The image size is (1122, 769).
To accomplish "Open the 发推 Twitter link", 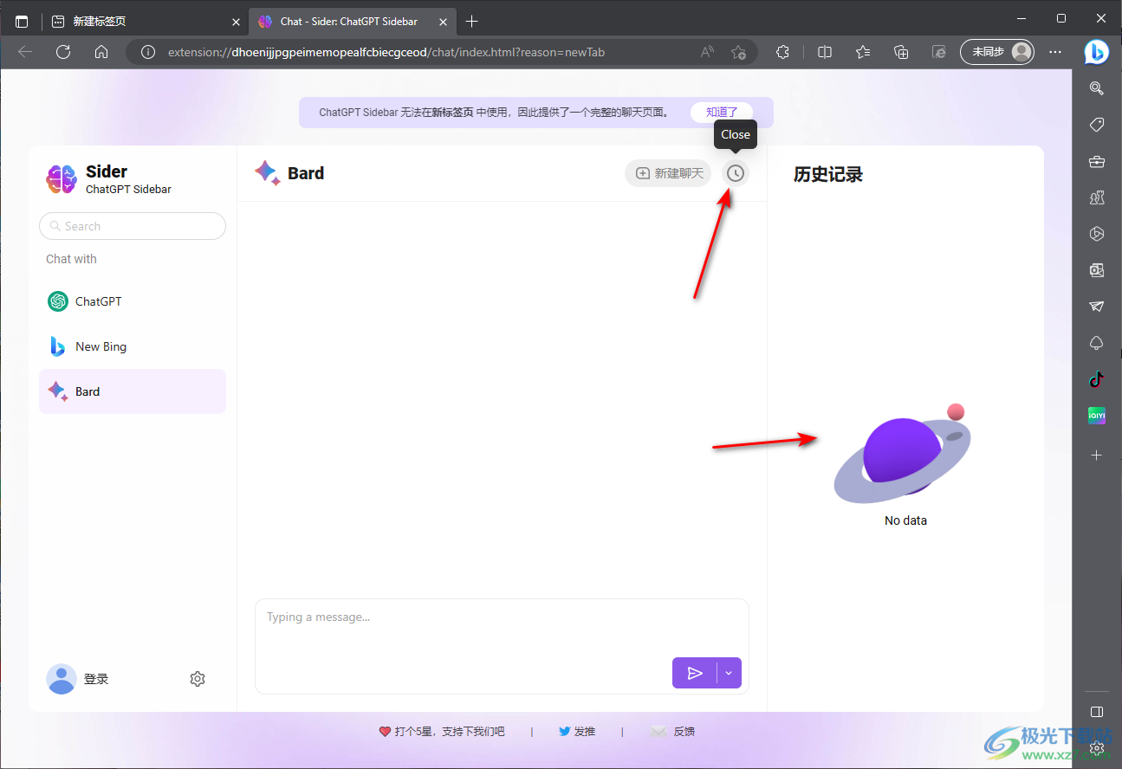I will (577, 732).
